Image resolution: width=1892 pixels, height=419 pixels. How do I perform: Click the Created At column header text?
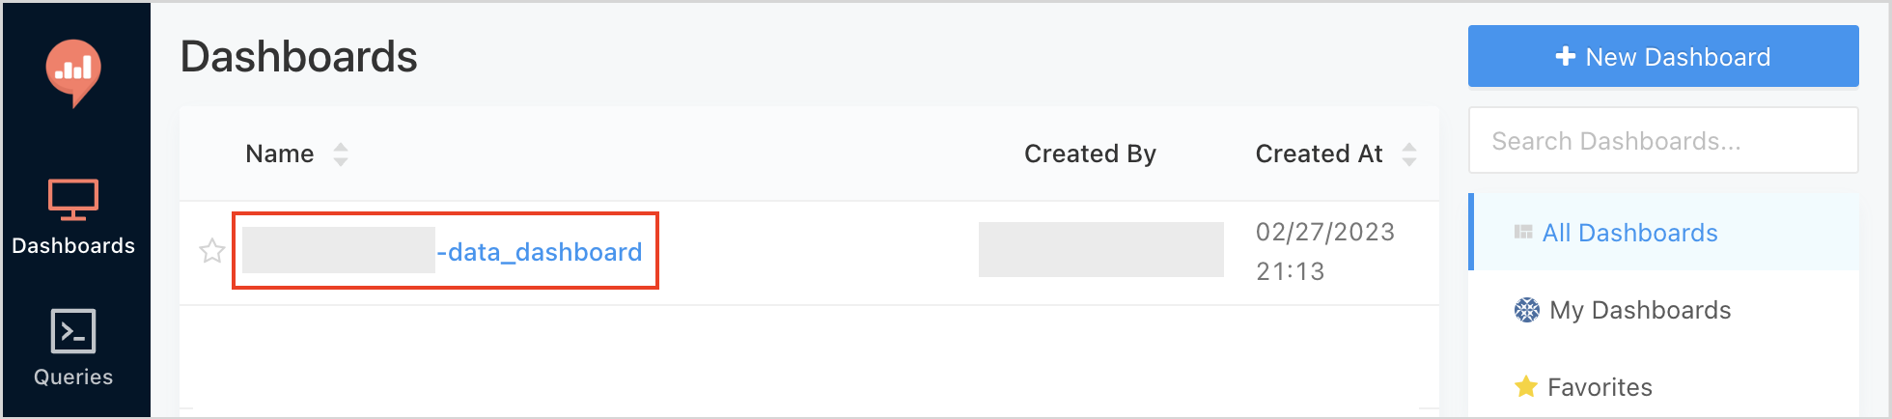coord(1319,154)
